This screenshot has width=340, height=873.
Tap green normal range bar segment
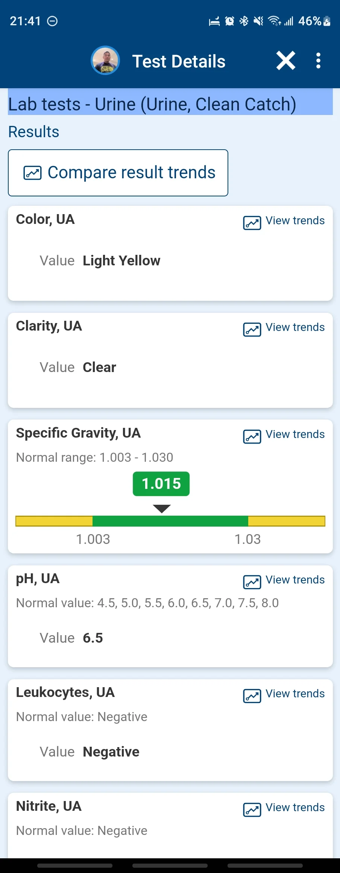170,521
